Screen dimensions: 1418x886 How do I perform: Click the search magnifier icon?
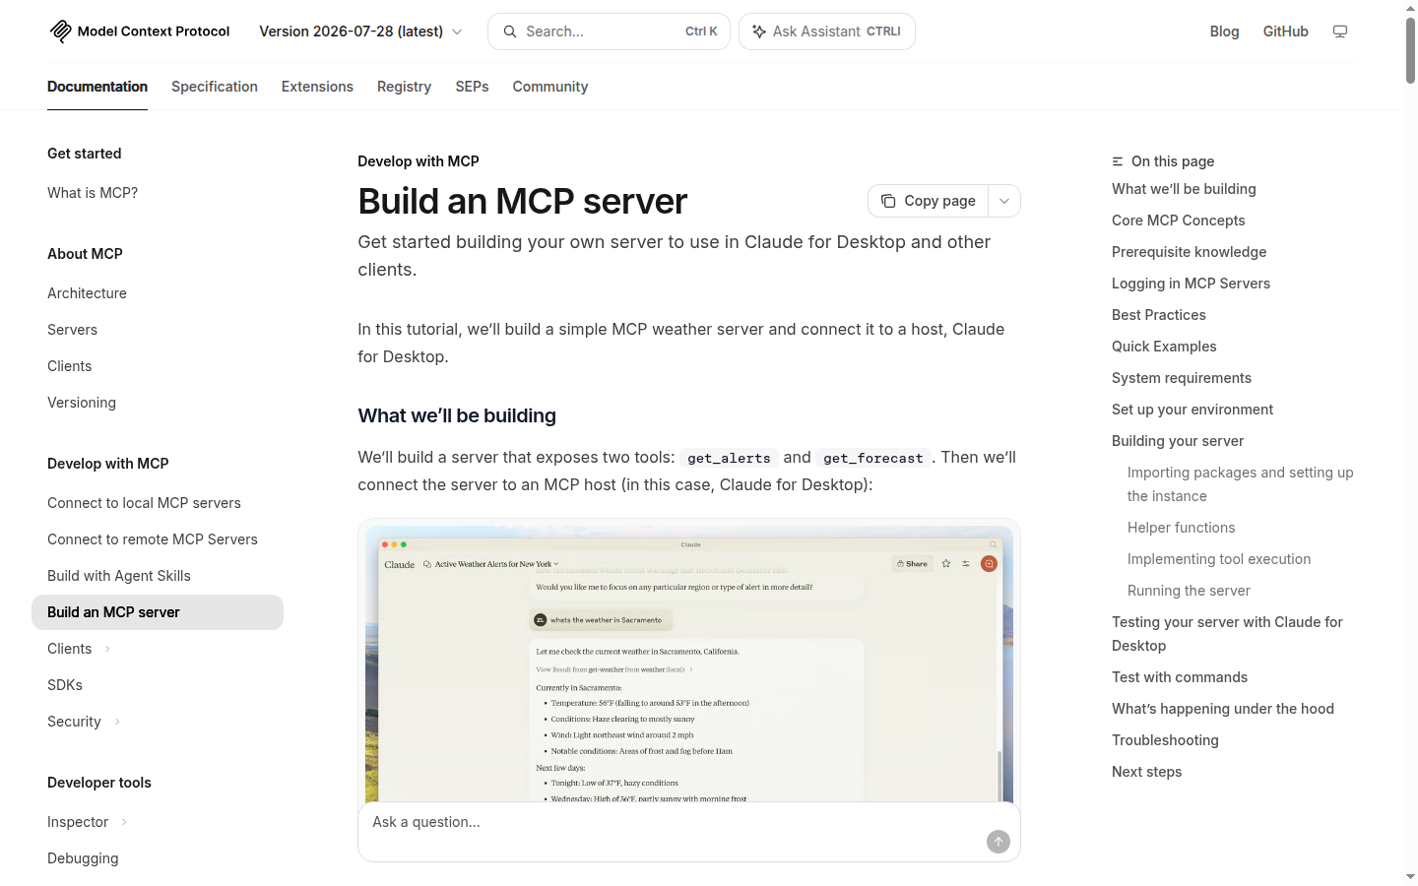(x=510, y=32)
